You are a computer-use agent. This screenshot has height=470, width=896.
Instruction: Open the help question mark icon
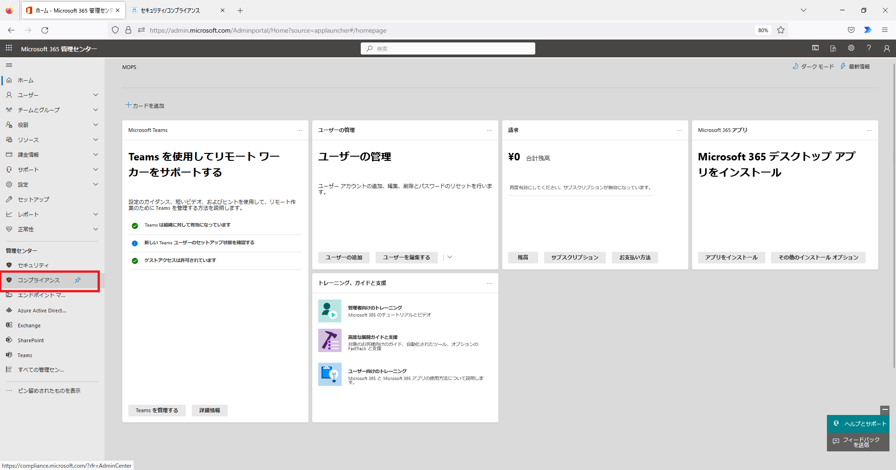[869, 48]
